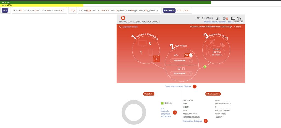Click the green Utilizzato legend square

click(x=162, y=103)
